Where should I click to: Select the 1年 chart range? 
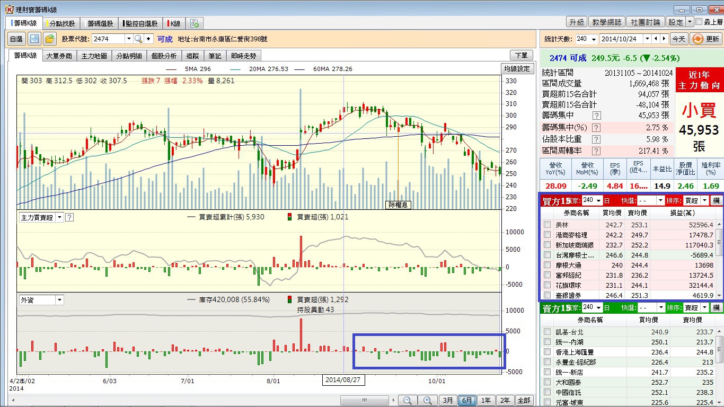click(486, 401)
